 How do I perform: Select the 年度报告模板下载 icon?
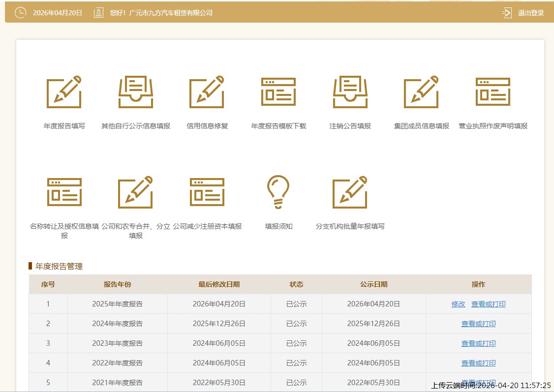[x=278, y=92]
